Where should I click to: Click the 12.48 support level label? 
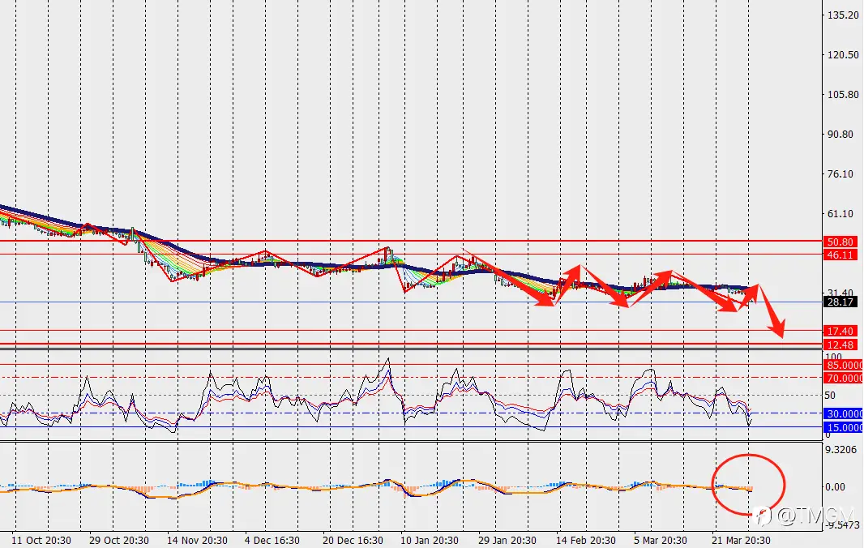[840, 345]
